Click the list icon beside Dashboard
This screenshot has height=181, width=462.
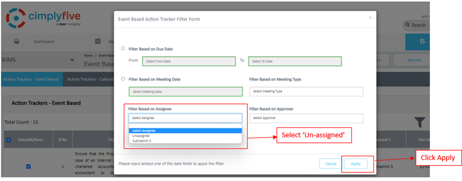tap(98, 41)
